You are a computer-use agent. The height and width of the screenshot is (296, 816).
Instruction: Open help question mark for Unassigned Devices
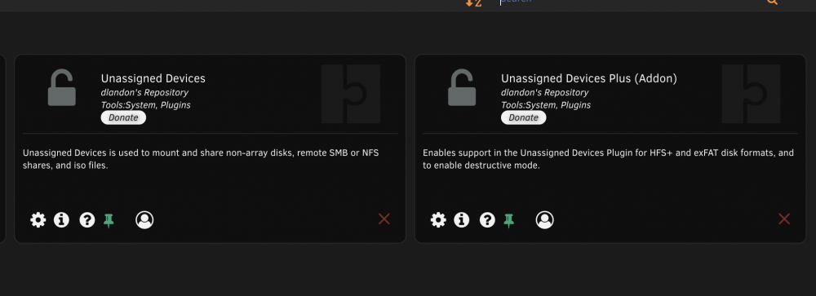(87, 220)
